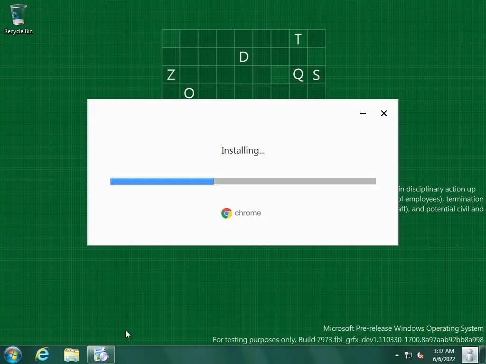
Task: Launch Internet Explorer from taskbar
Action: [x=42, y=355]
